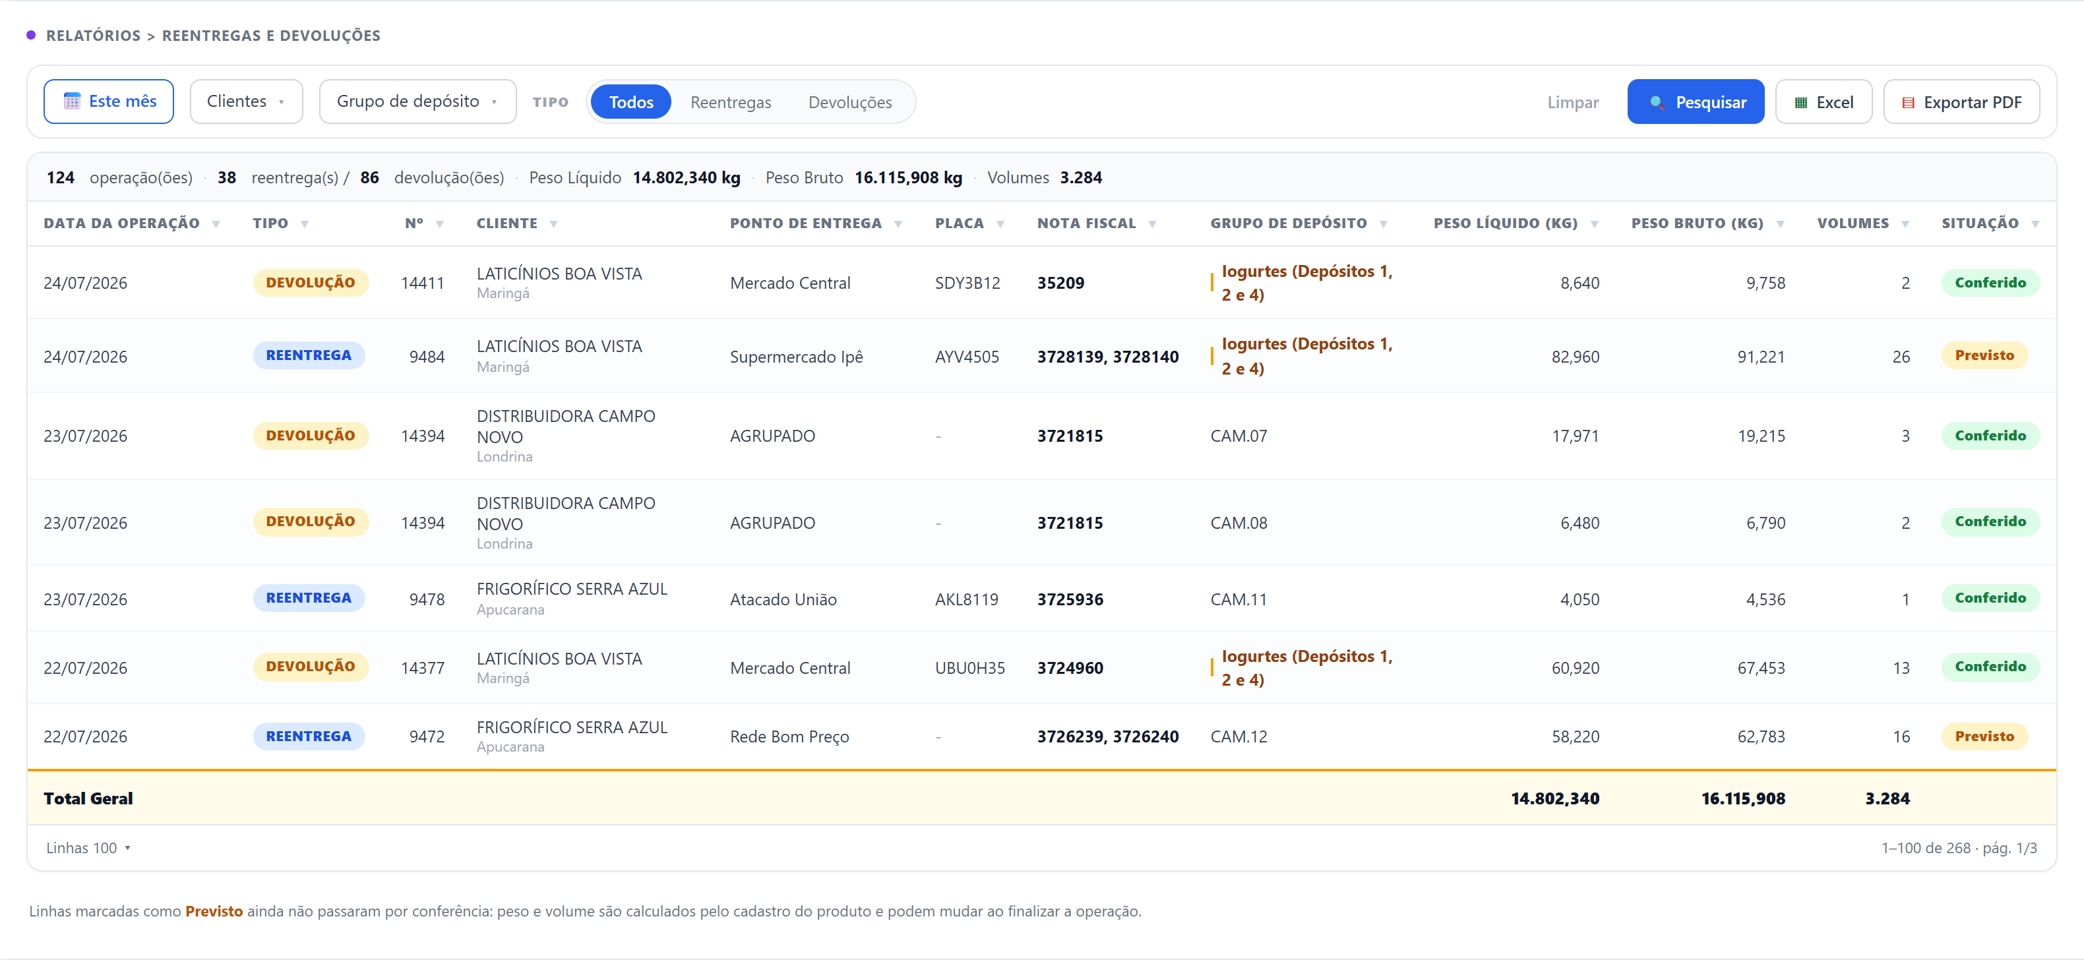Screen dimensions: 2084x960
Task: Open the Ponto de Entrega column arrow
Action: (898, 224)
